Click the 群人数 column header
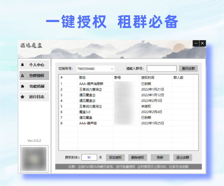This screenshot has width=224, height=186. (183, 77)
